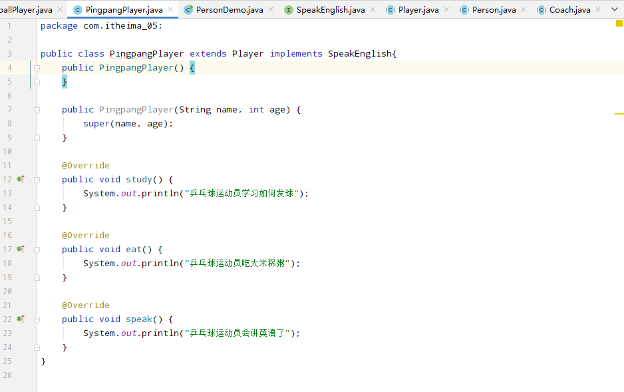Click the @Override annotation above speak()
Image resolution: width=624 pixels, height=392 pixels.
click(x=86, y=305)
